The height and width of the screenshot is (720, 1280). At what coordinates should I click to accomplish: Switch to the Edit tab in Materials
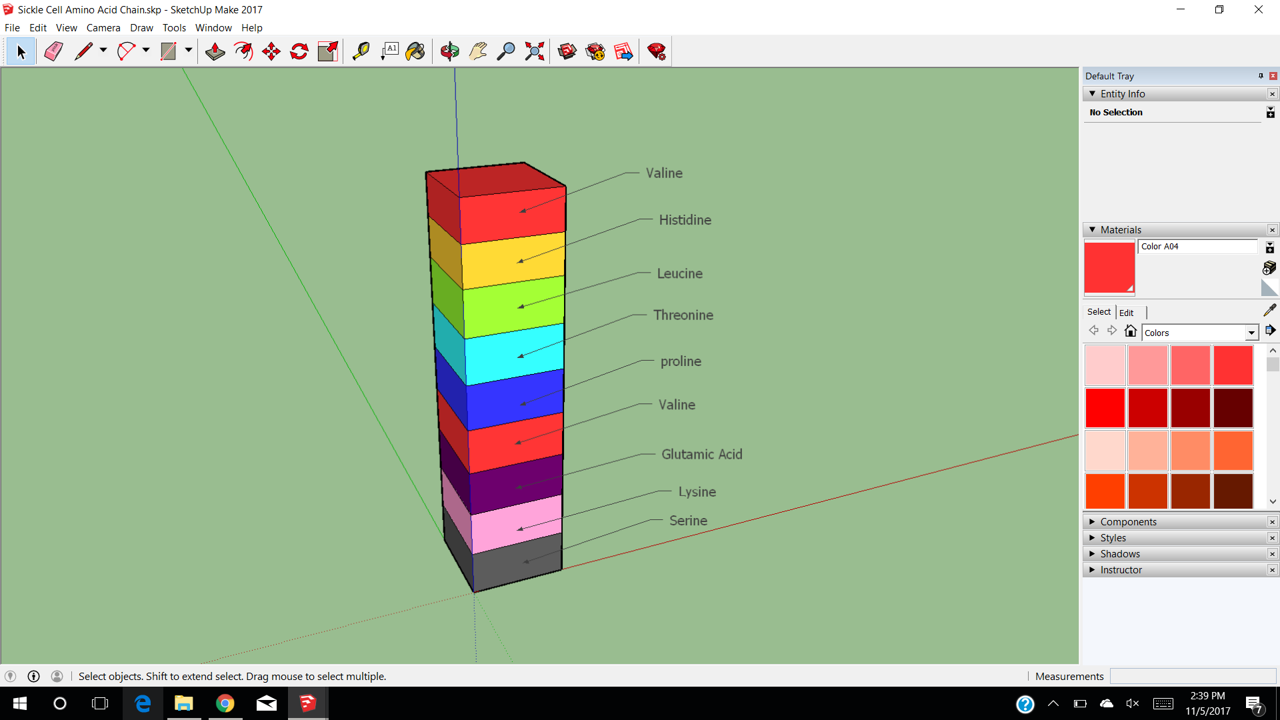click(1126, 313)
